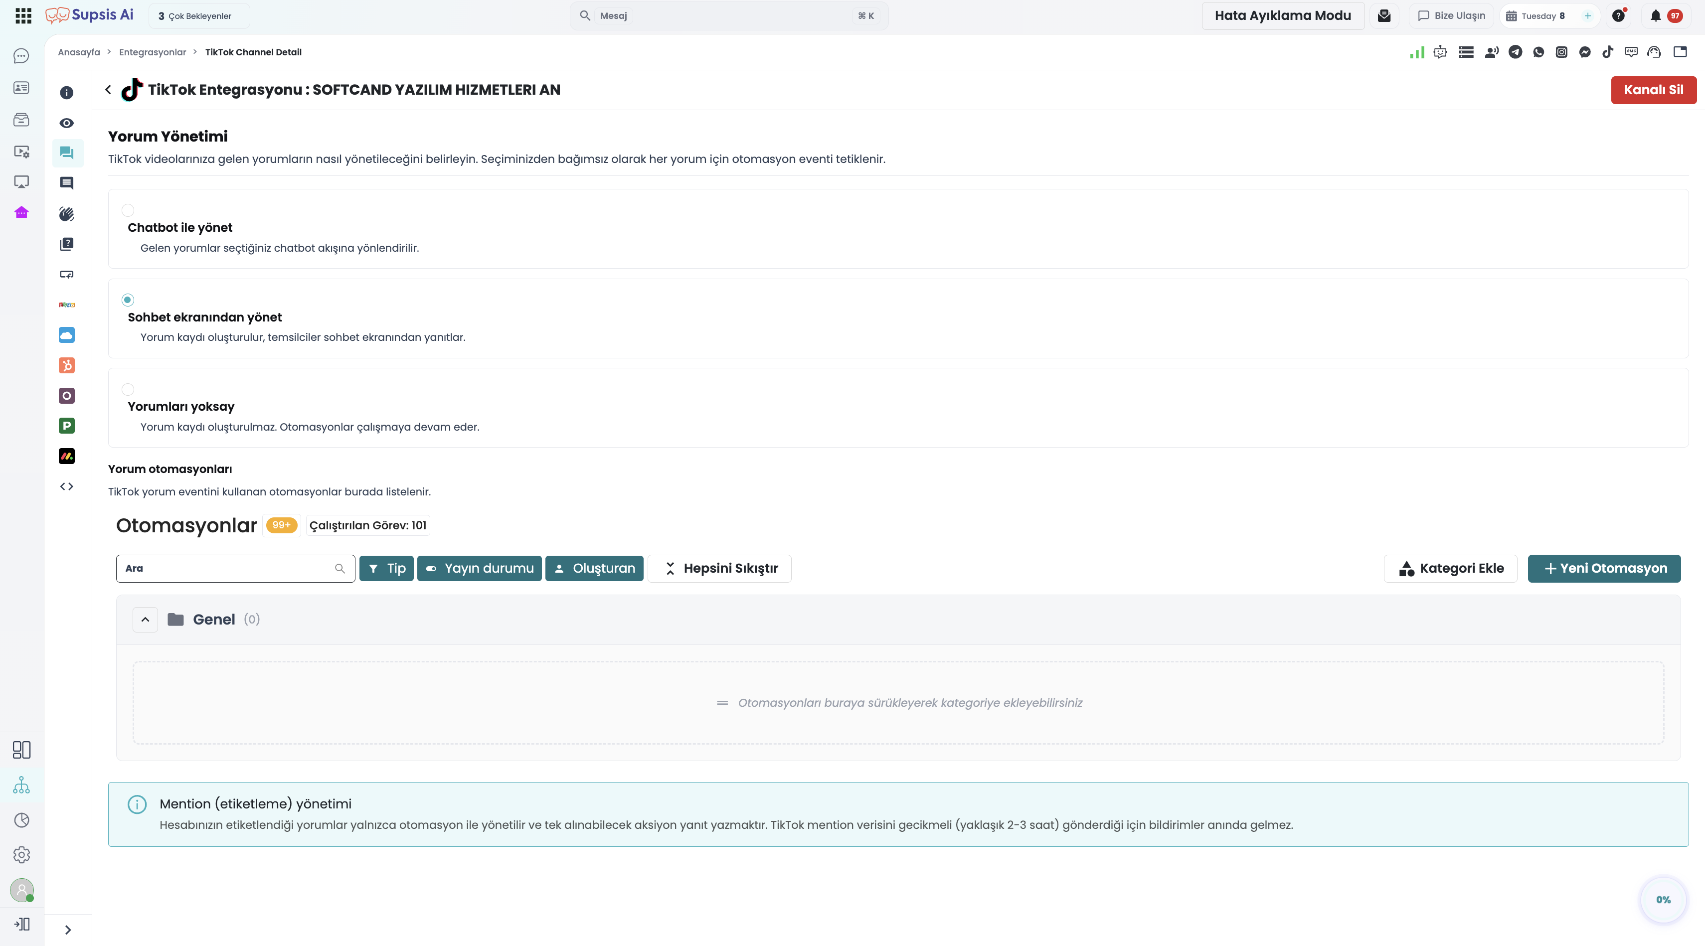Open the automation flow tree sidebar icon

21,785
